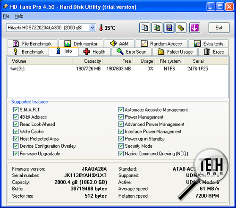Click the Volume column header
The width and height of the screenshot is (236, 208).
coord(41,61)
